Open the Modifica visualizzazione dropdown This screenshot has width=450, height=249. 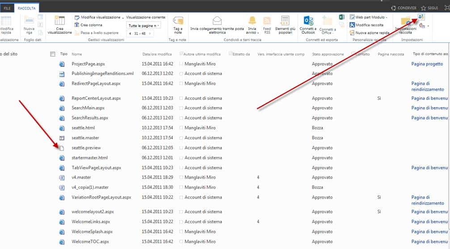[x=99, y=17]
